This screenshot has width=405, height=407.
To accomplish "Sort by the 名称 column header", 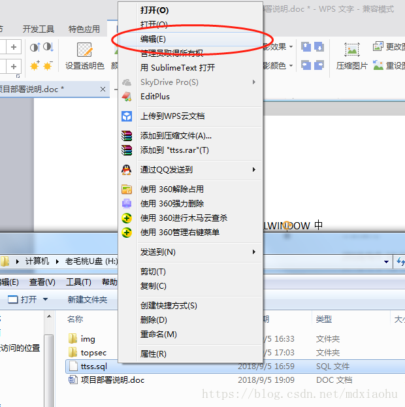I will (x=75, y=319).
